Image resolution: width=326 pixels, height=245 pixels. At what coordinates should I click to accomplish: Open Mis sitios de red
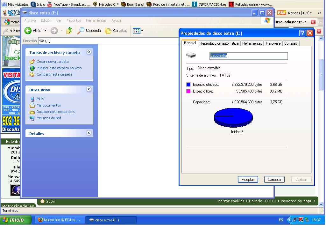[x=48, y=118]
